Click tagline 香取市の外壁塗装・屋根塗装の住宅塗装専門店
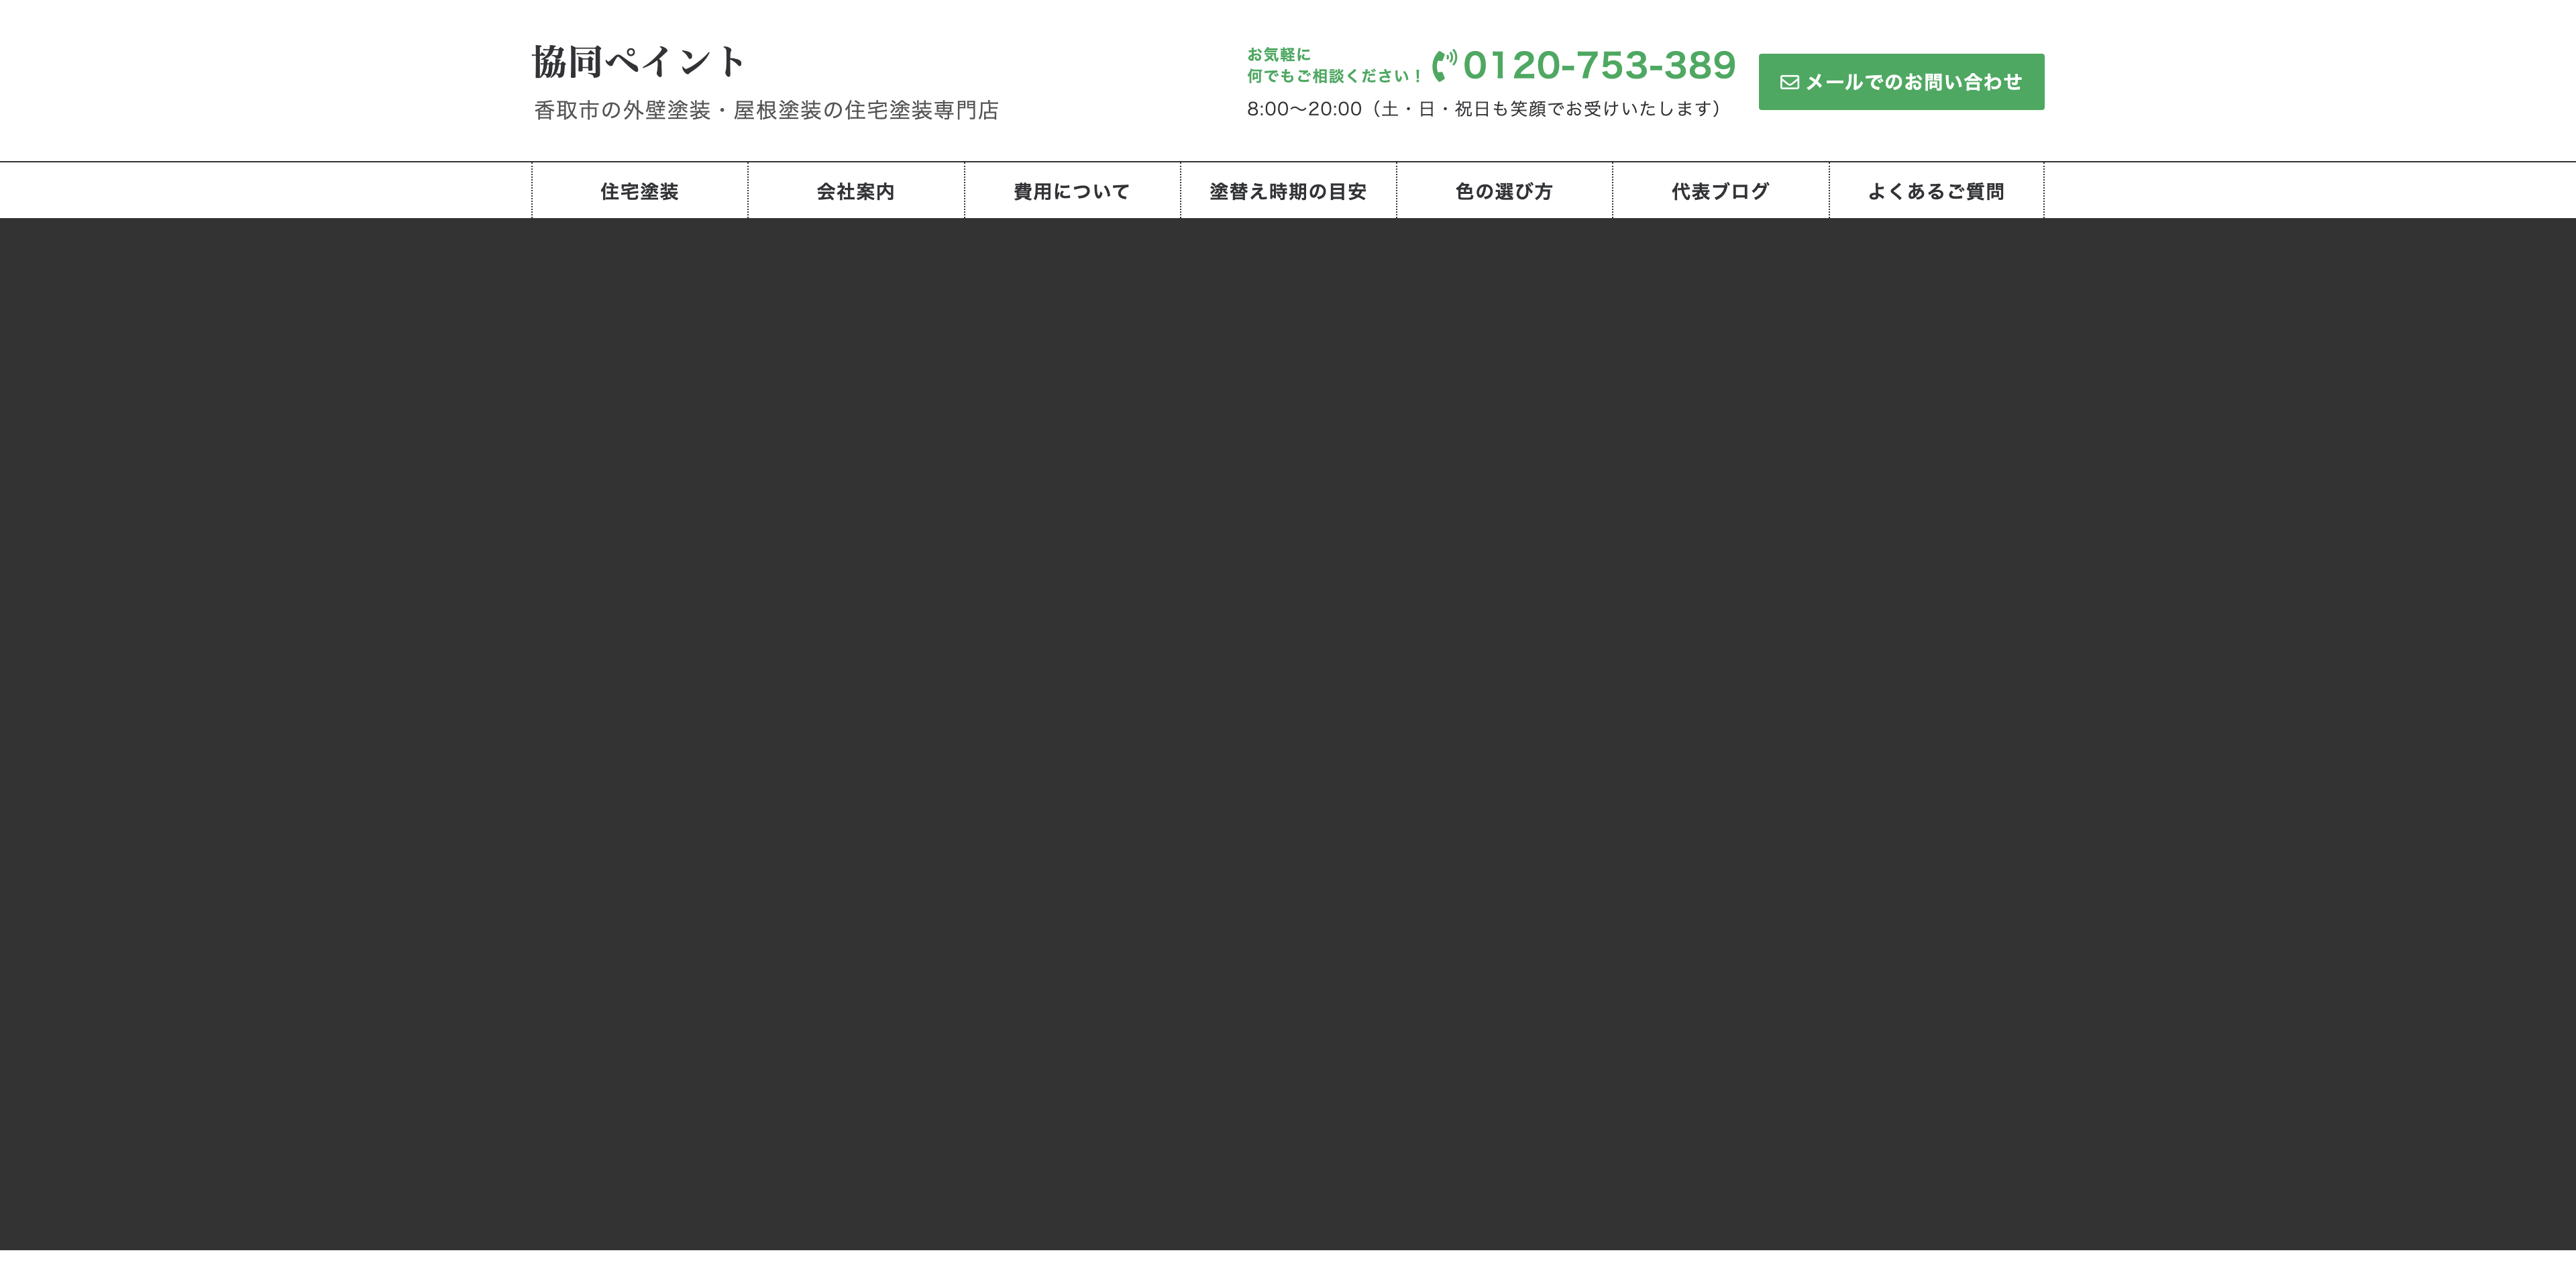This screenshot has height=1263, width=2576. click(x=766, y=110)
